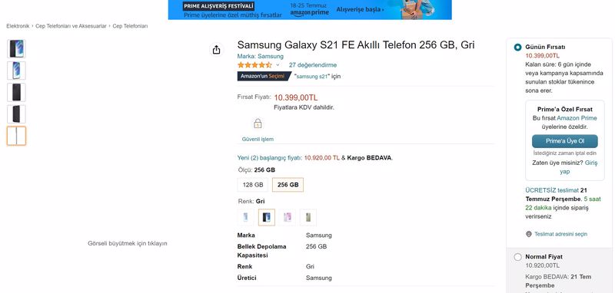Open the 27 değerlendirme reviews link
Image resolution: width=615 pixels, height=293 pixels.
(x=313, y=65)
